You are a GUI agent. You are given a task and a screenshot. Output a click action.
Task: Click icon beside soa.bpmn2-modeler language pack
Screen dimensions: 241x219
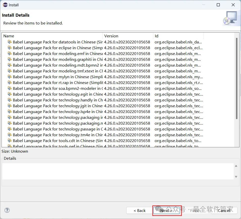pos(10,88)
